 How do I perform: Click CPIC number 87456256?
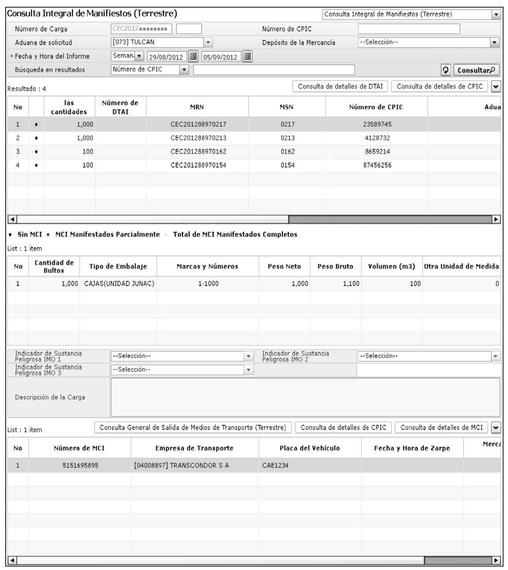tap(377, 165)
